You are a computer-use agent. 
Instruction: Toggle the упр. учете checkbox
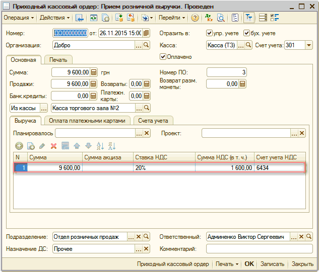210,33
